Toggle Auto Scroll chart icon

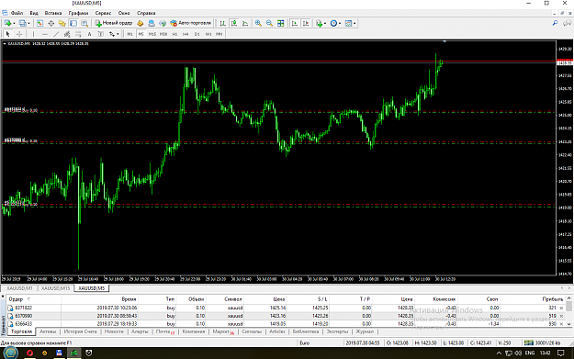pos(294,23)
